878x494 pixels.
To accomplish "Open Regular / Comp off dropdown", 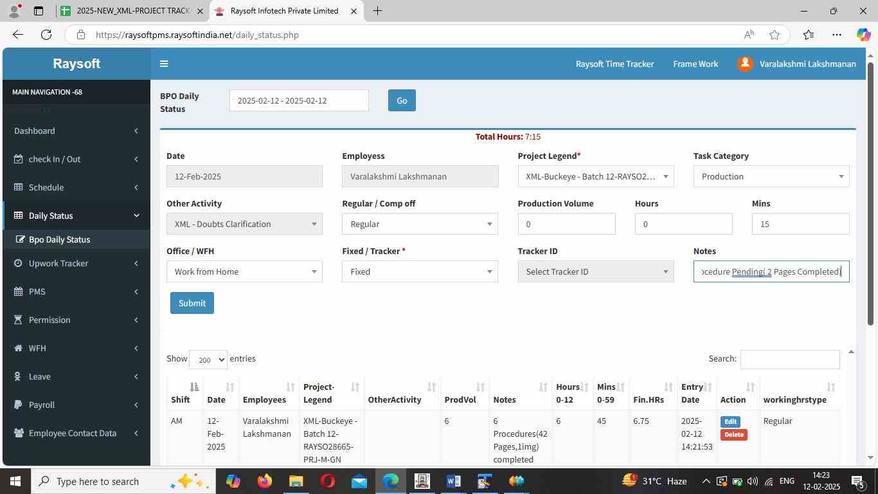I will [420, 224].
